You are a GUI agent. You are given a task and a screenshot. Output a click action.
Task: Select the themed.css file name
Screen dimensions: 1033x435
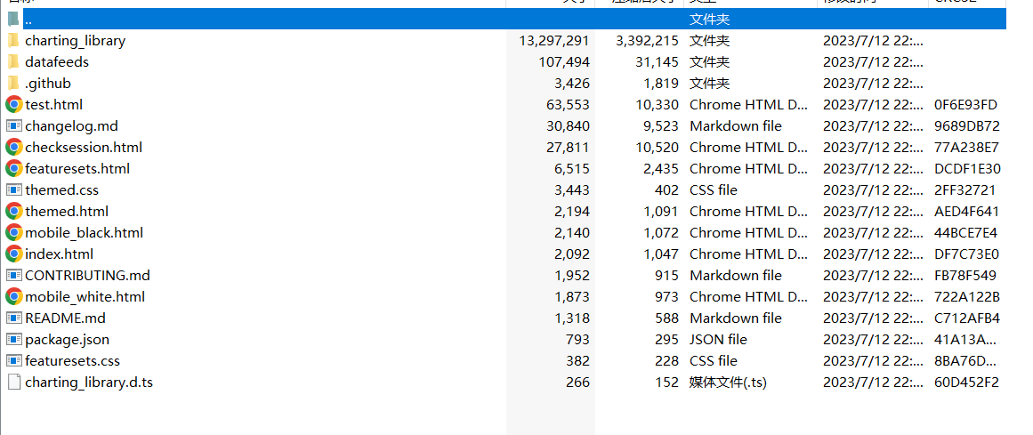[61, 189]
